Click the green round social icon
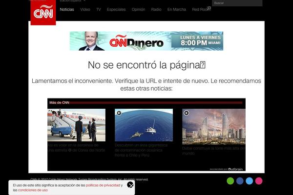 [x=230, y=181]
